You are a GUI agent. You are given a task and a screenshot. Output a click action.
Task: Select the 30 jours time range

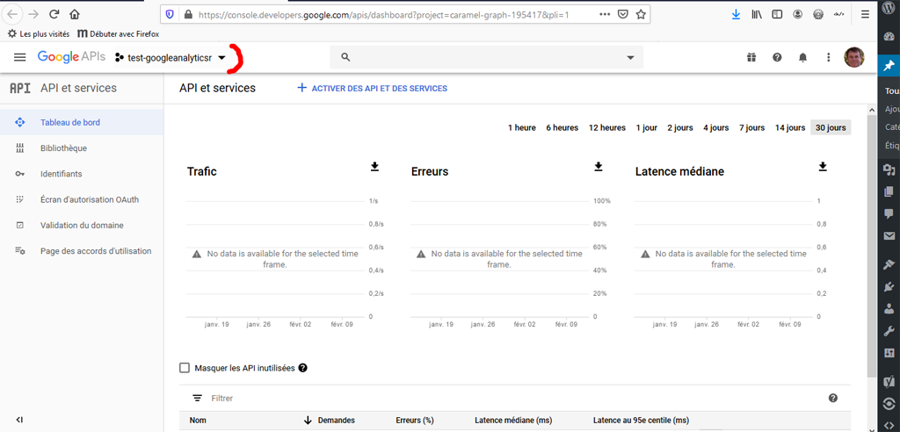pos(831,128)
